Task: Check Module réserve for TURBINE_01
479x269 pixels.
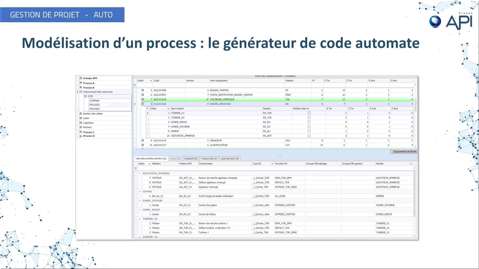Action: (x=309, y=113)
